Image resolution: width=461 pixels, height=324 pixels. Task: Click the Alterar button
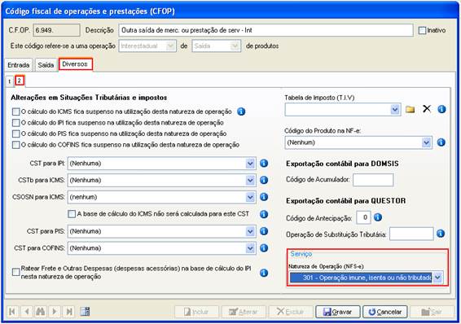[244, 312]
